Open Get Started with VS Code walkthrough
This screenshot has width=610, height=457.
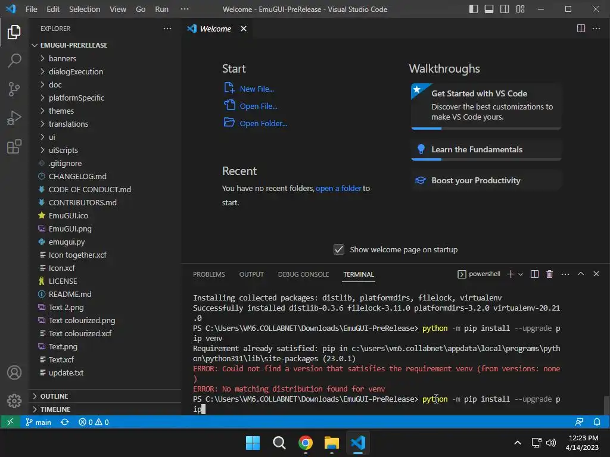tap(486, 106)
